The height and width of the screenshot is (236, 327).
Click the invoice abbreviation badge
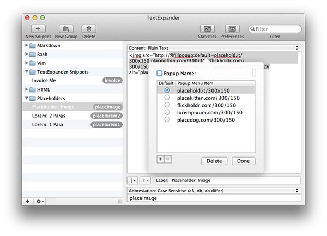click(x=112, y=81)
